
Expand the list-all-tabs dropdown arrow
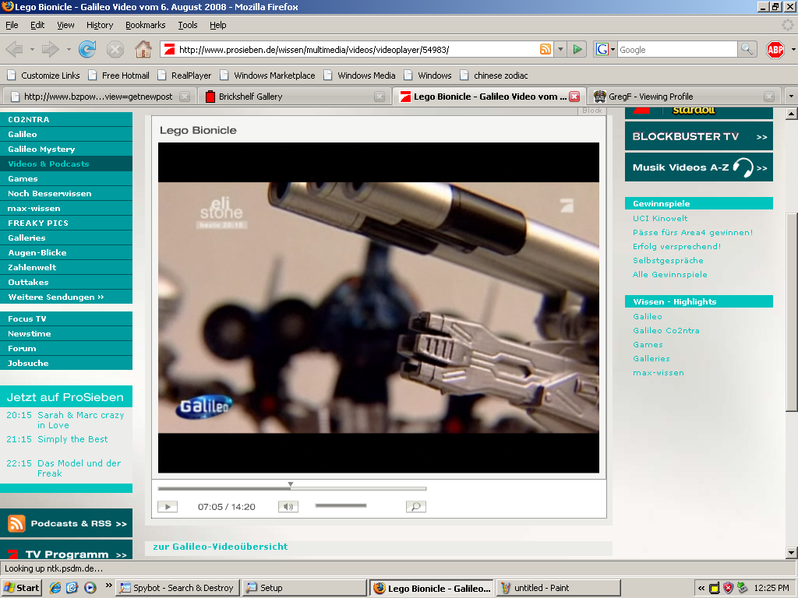click(x=791, y=96)
